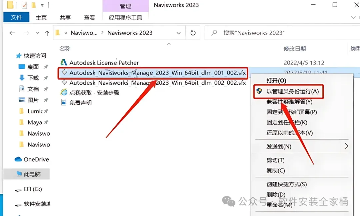Go back with the back arrow
The height and width of the screenshot is (216, 360).
(x=12, y=33)
